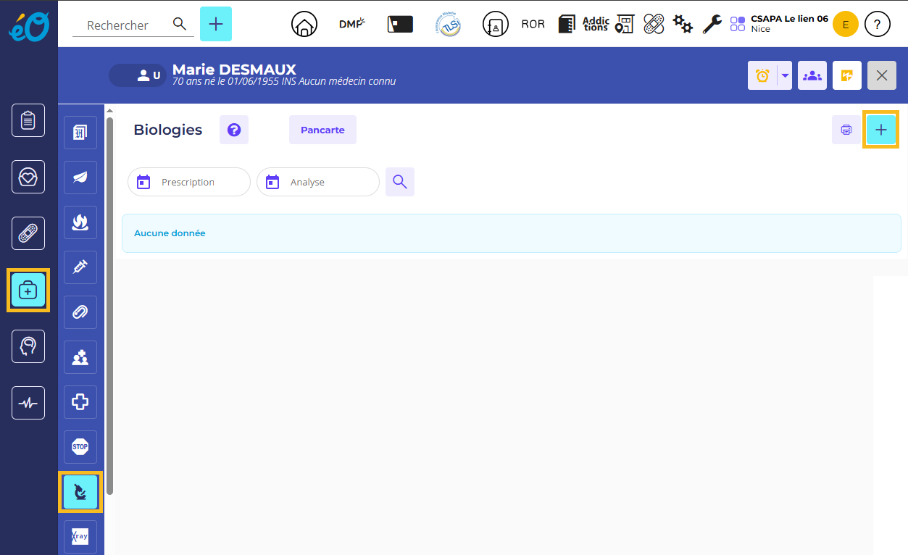
Task: Open the STOP sign sidebar section
Action: point(80,447)
